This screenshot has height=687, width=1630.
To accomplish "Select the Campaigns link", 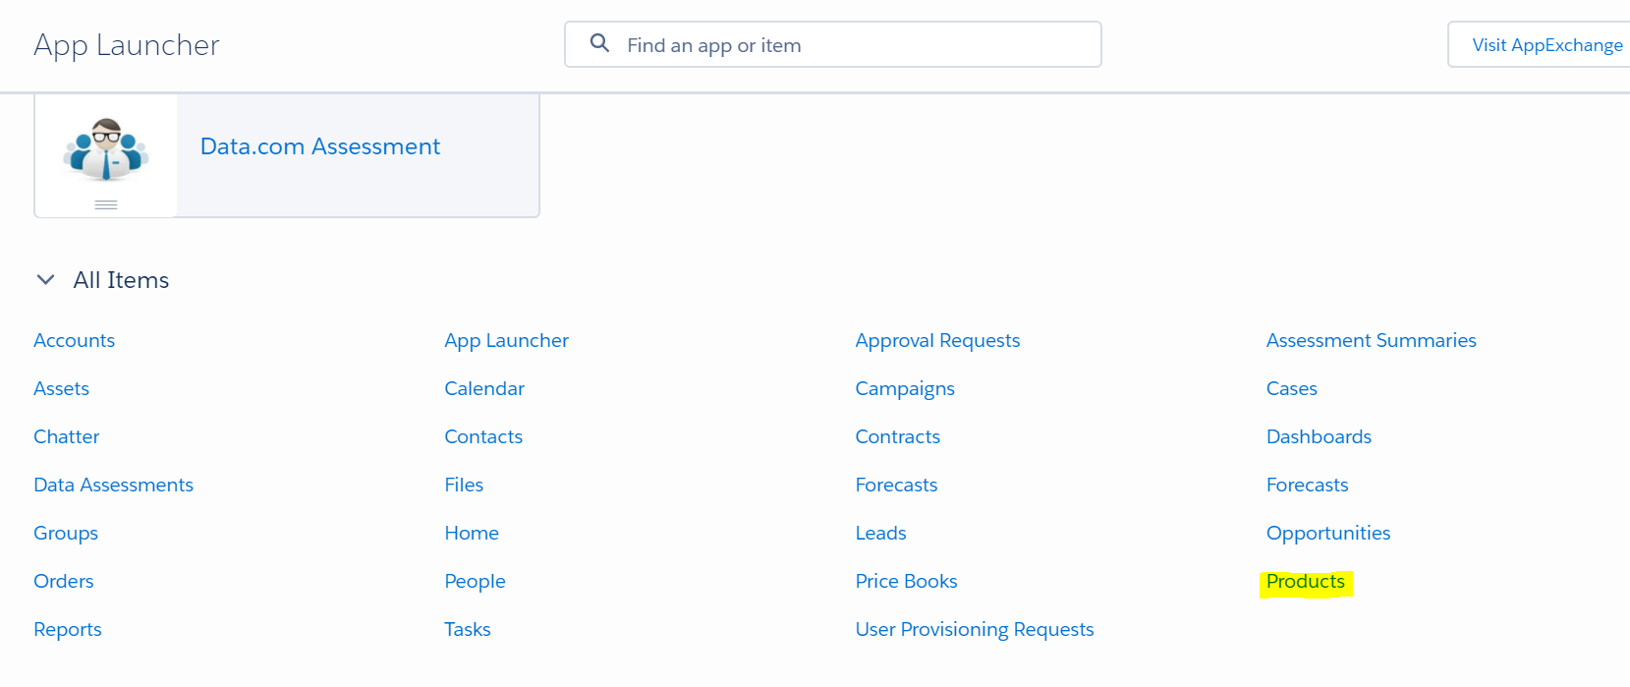I will click(x=905, y=388).
